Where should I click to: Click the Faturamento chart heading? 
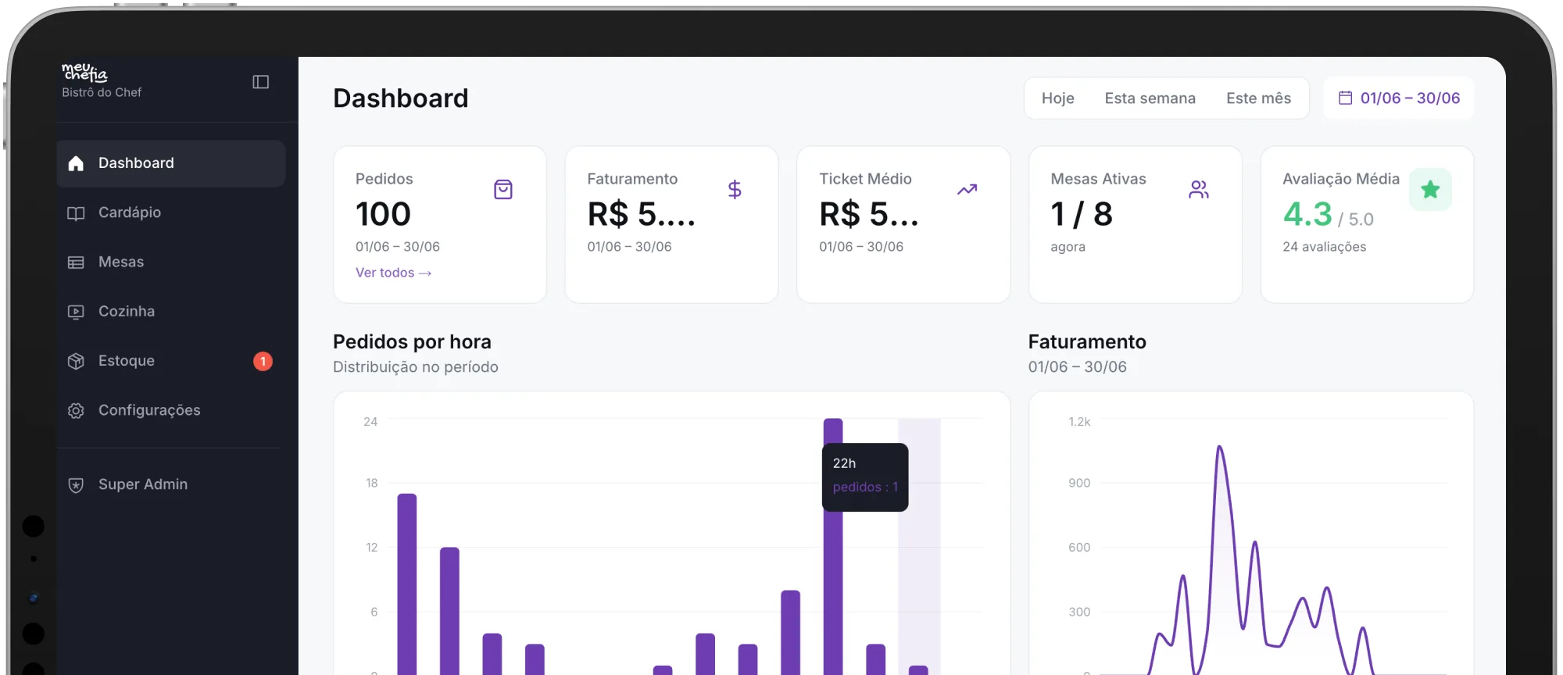click(x=1087, y=341)
